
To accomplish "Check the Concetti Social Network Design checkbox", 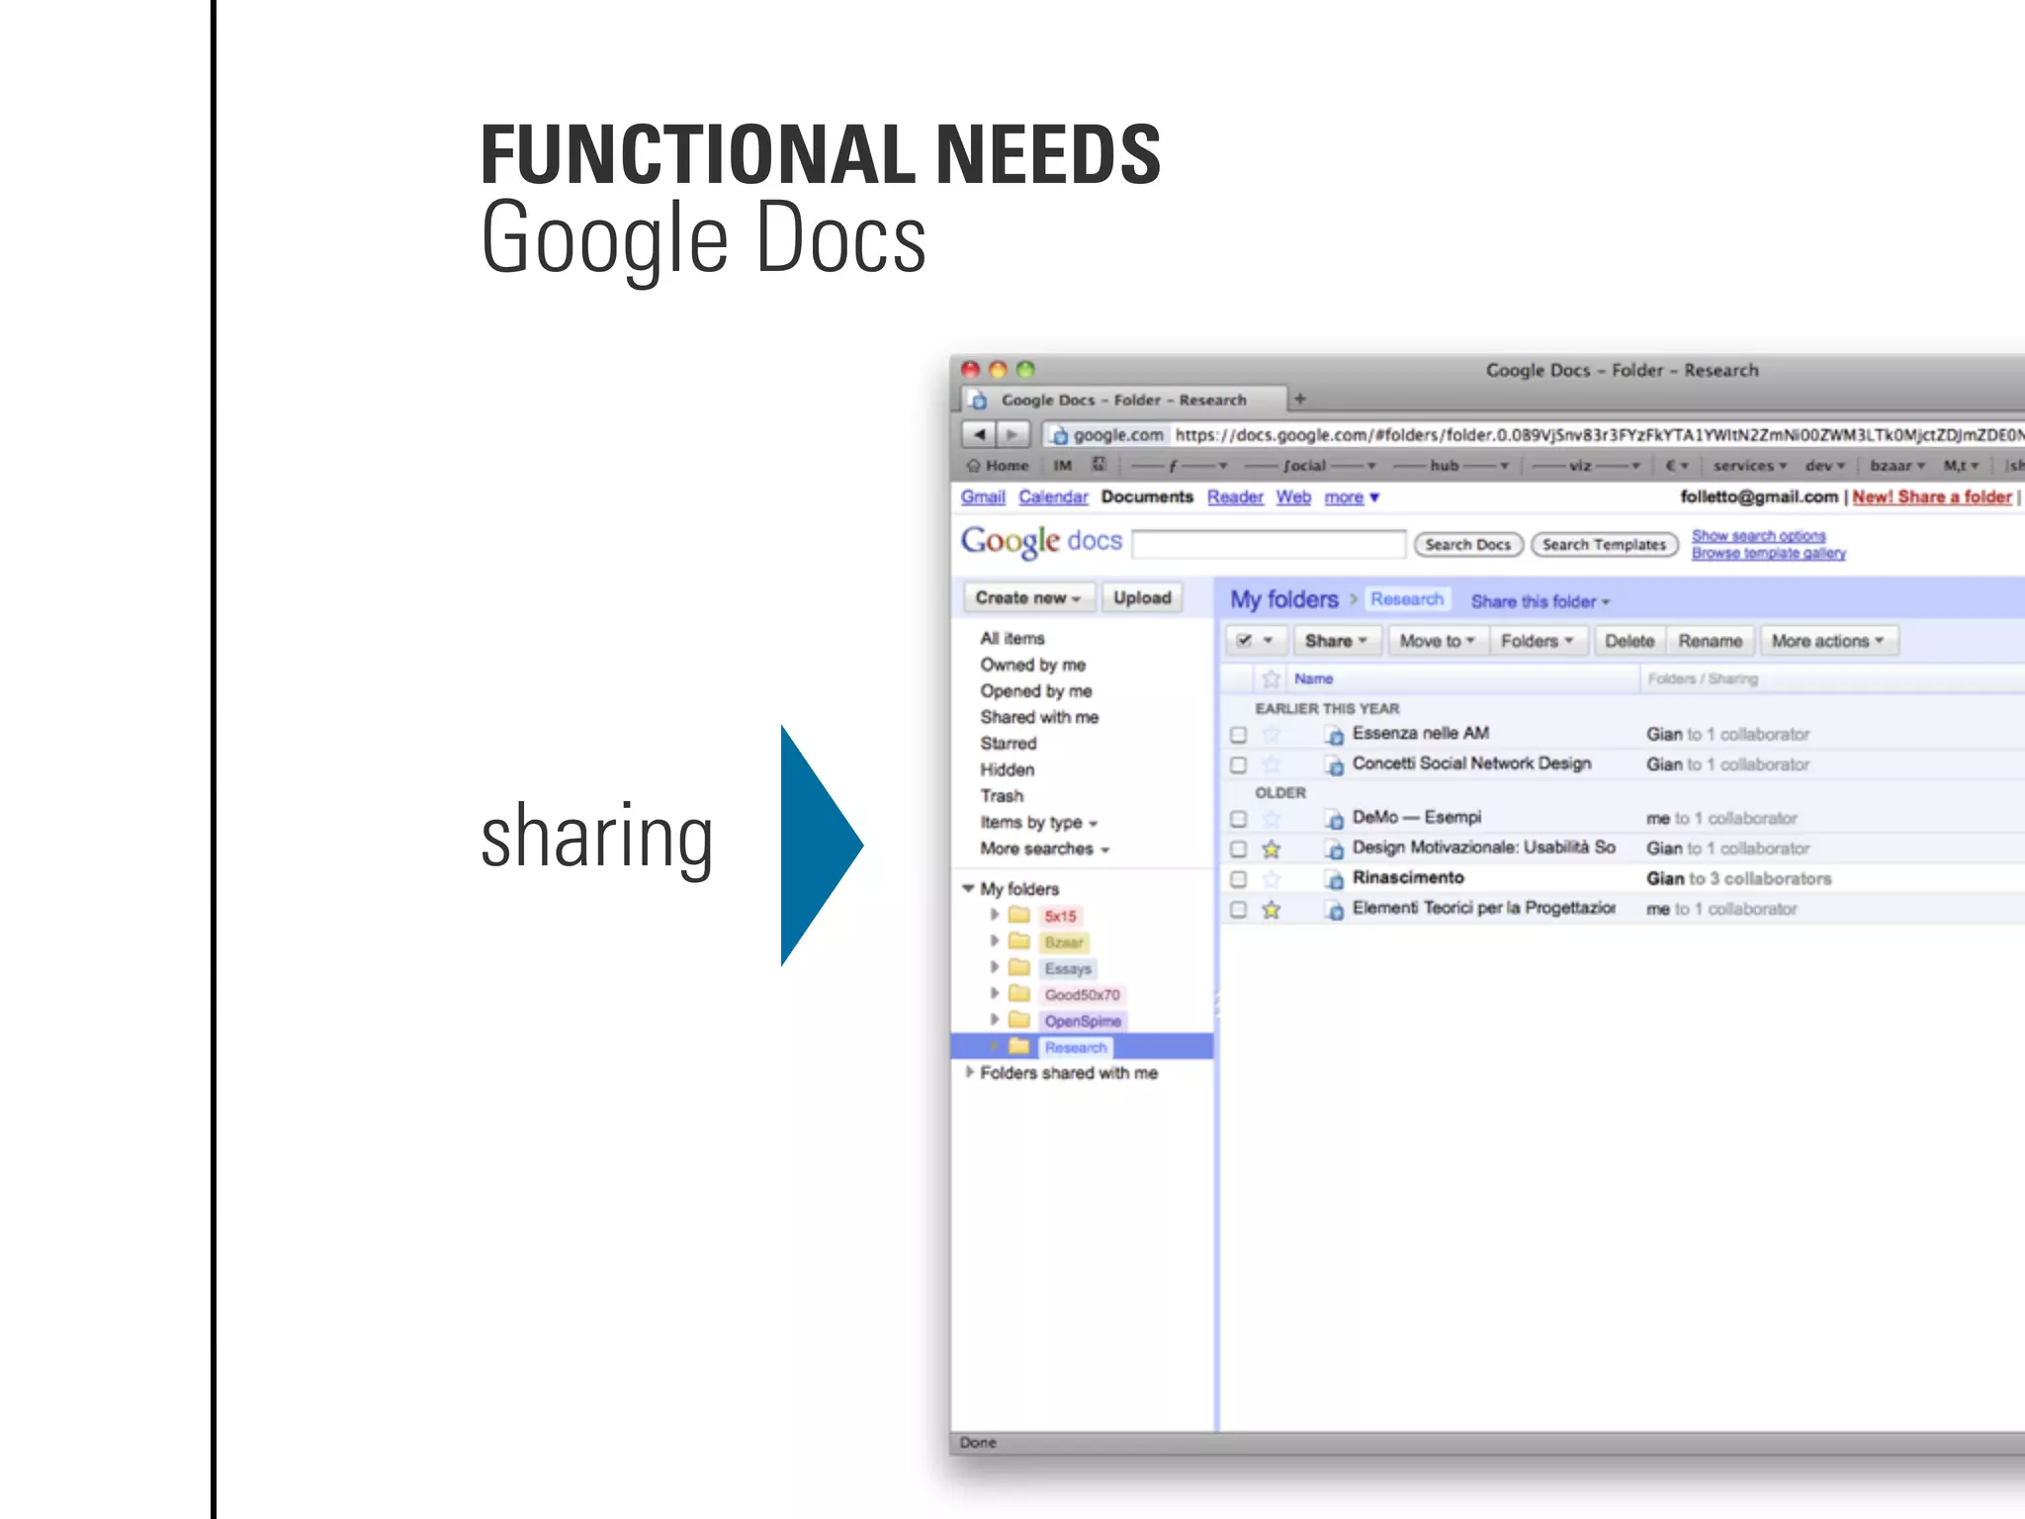I will pyautogui.click(x=1238, y=765).
